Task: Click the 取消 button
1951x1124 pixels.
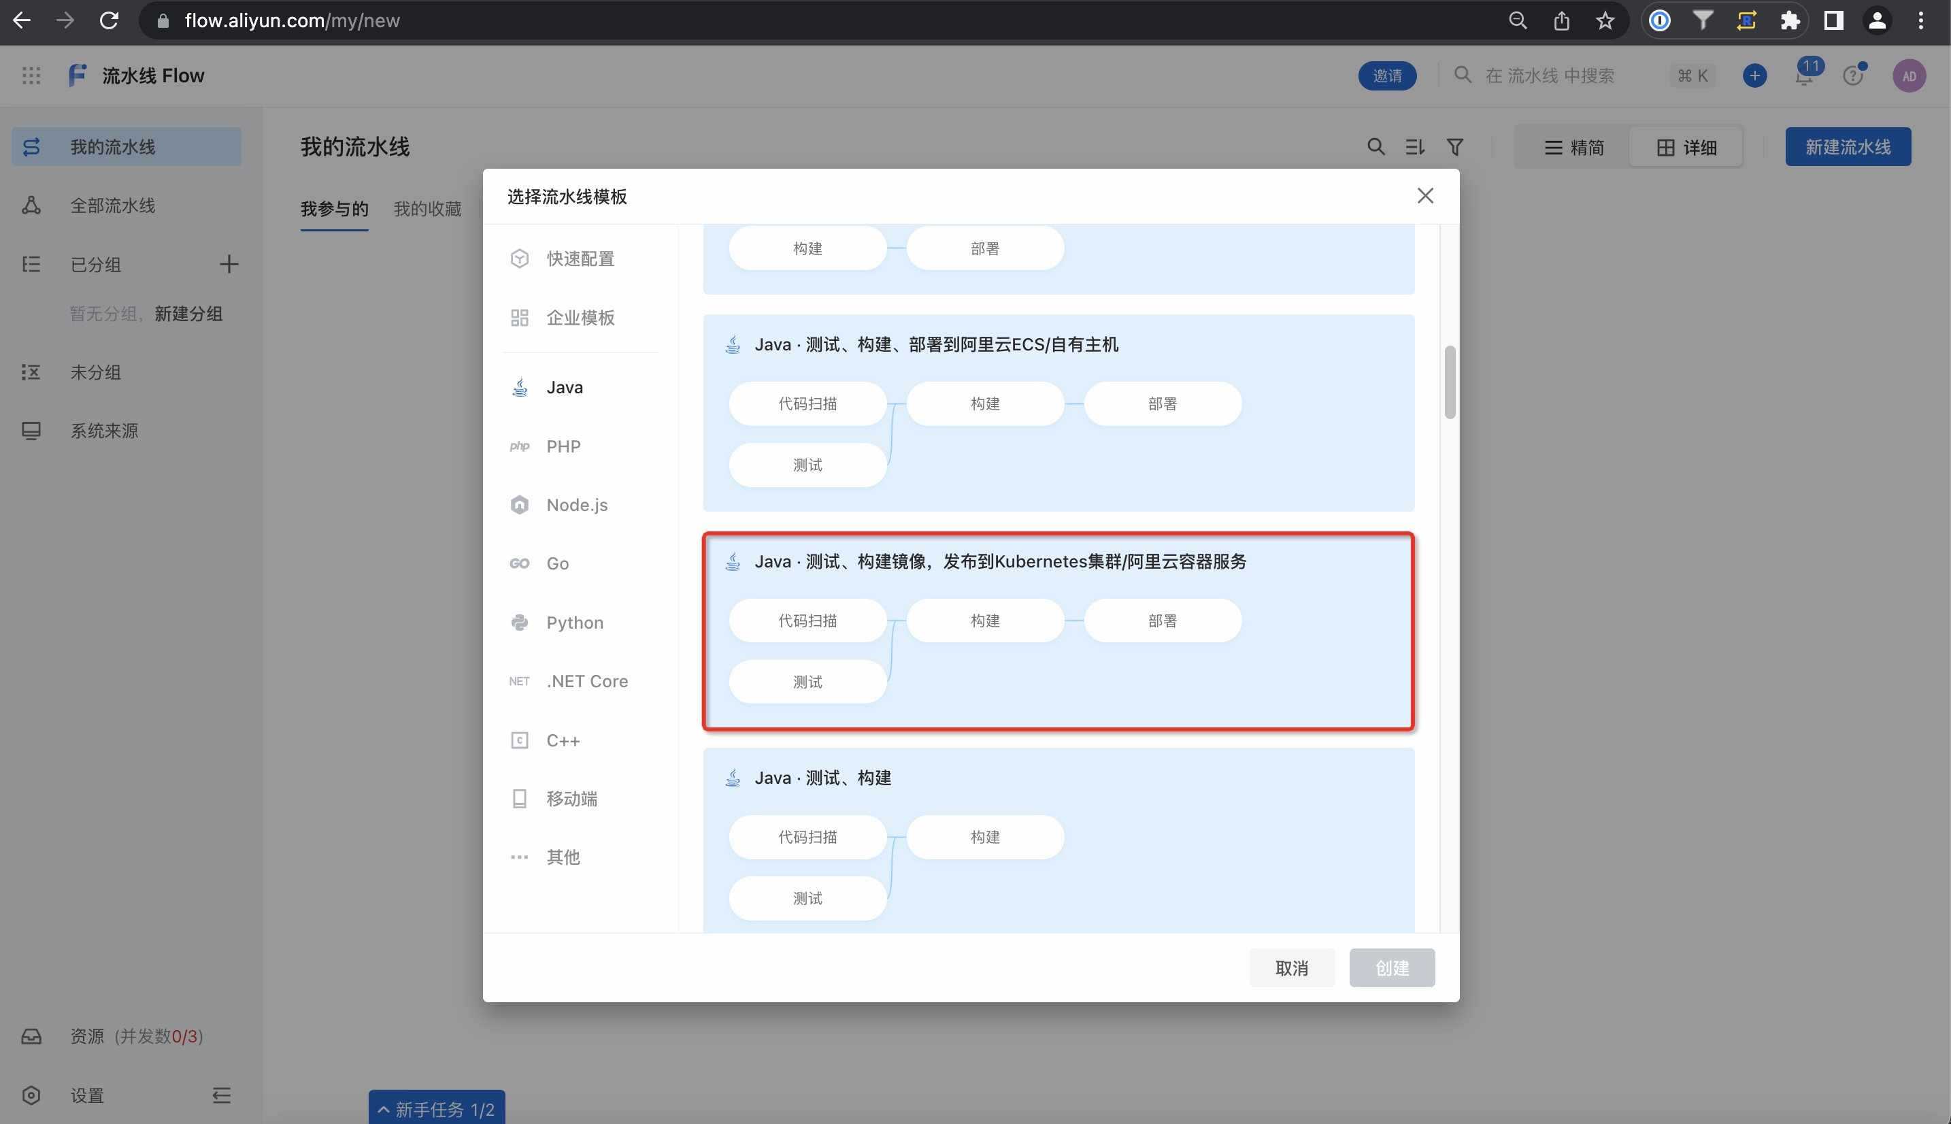Action: point(1291,968)
